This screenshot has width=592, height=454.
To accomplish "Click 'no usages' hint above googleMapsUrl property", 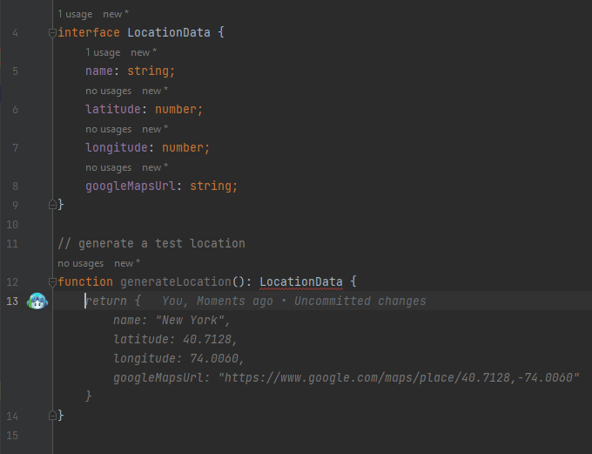I will click(108, 167).
